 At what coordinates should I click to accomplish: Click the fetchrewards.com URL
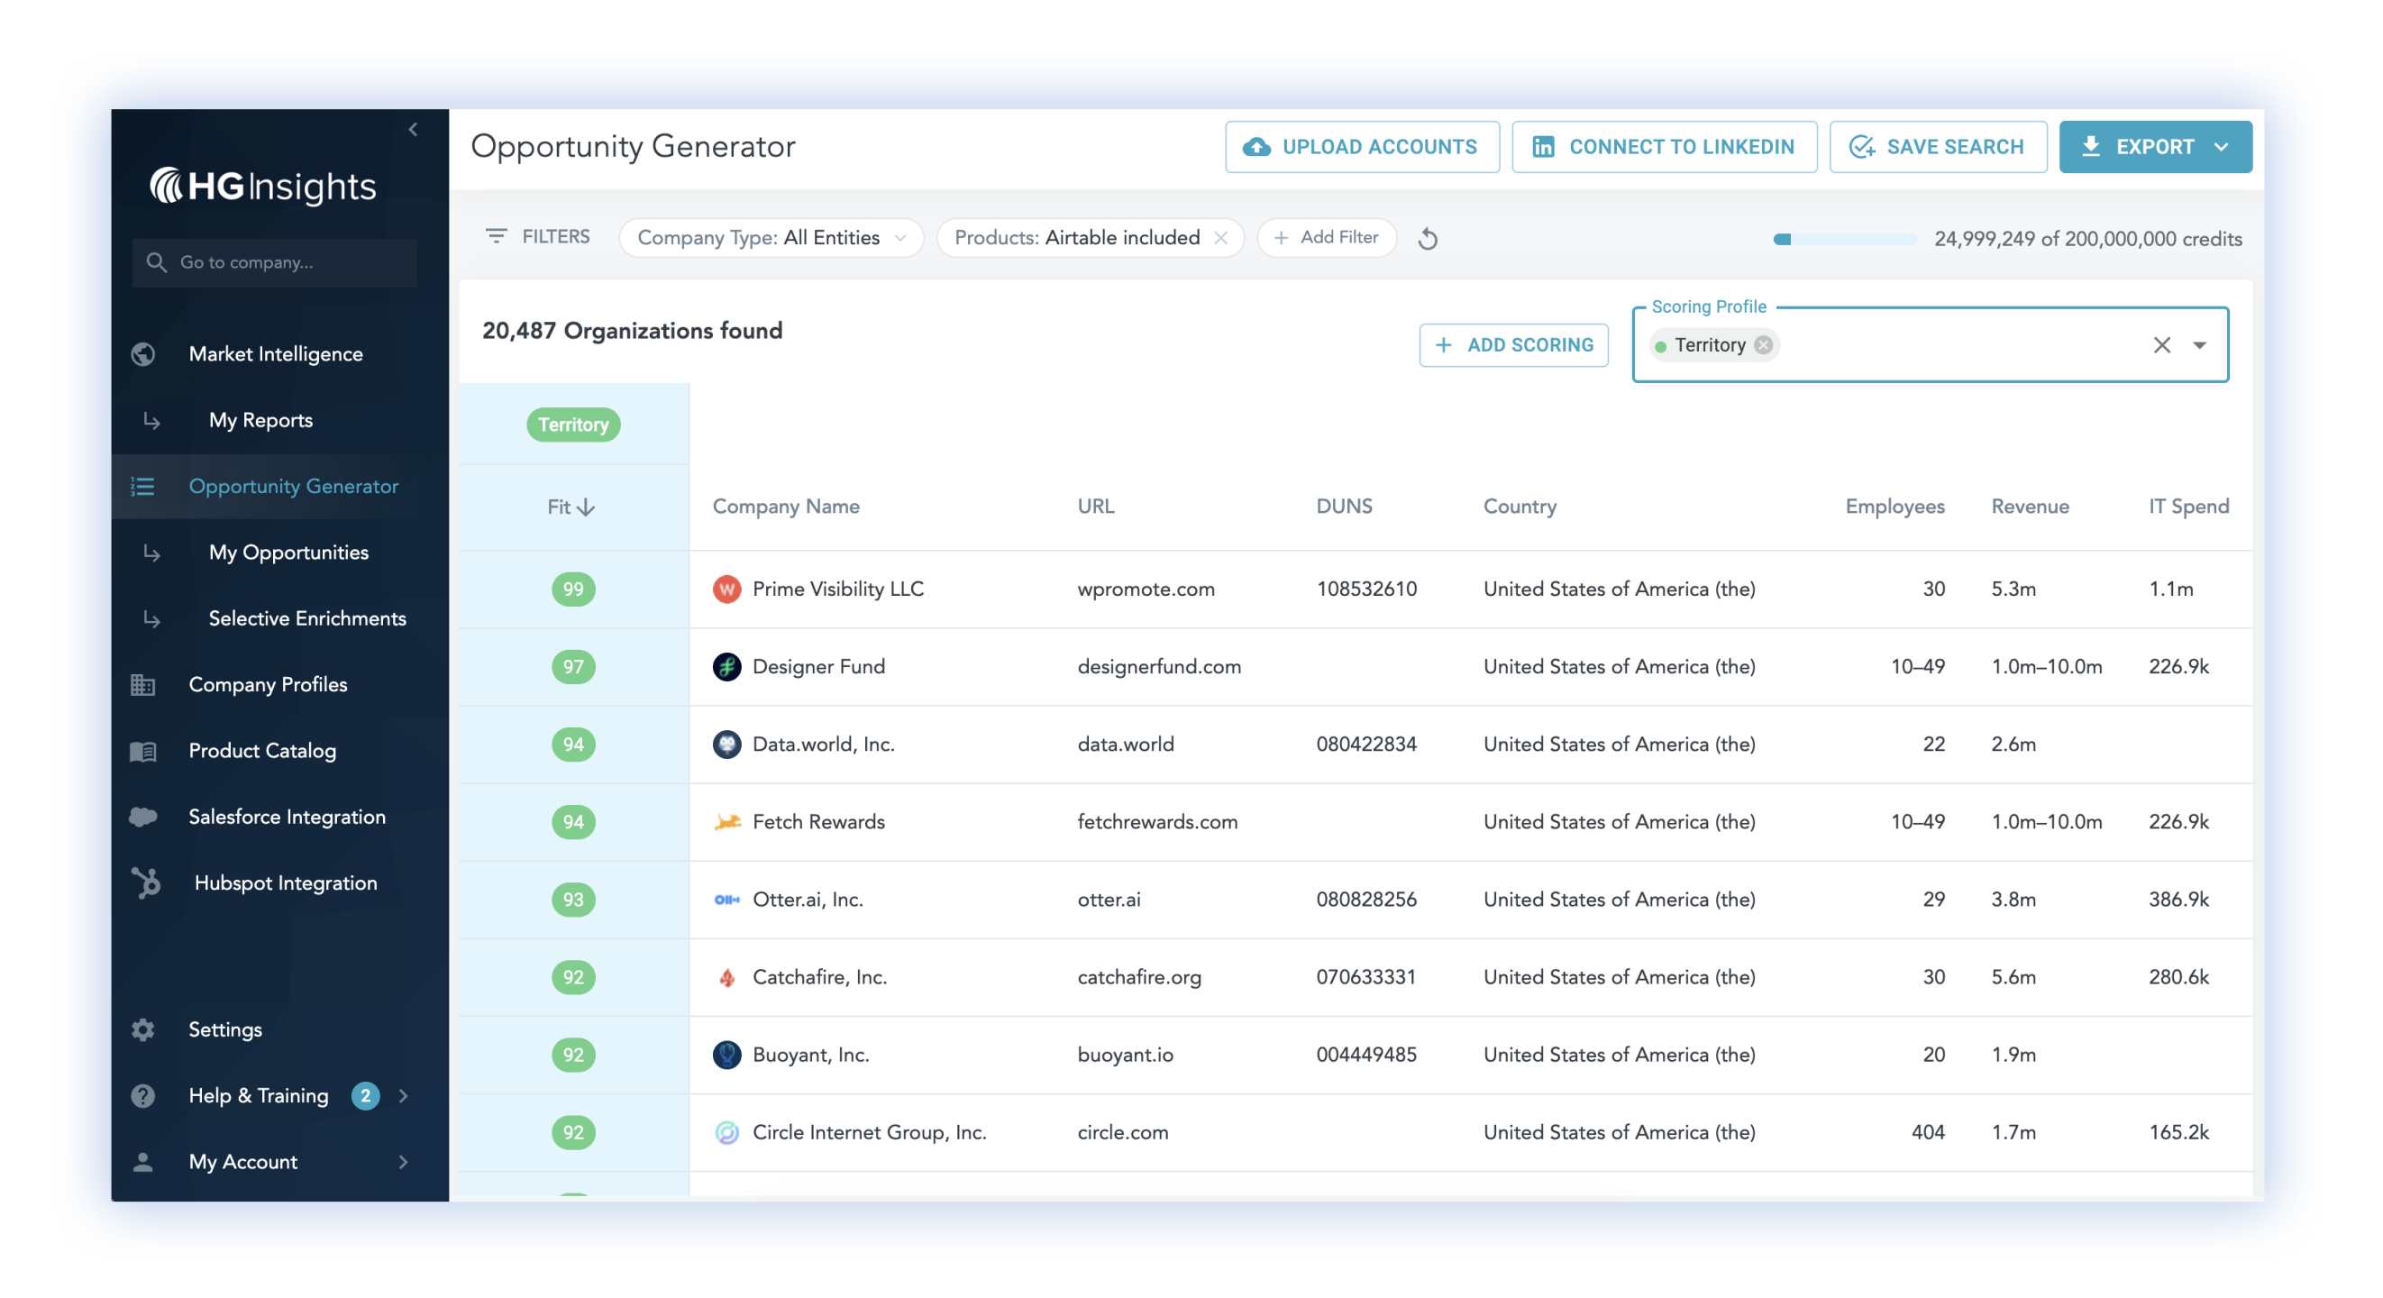pos(1157,822)
